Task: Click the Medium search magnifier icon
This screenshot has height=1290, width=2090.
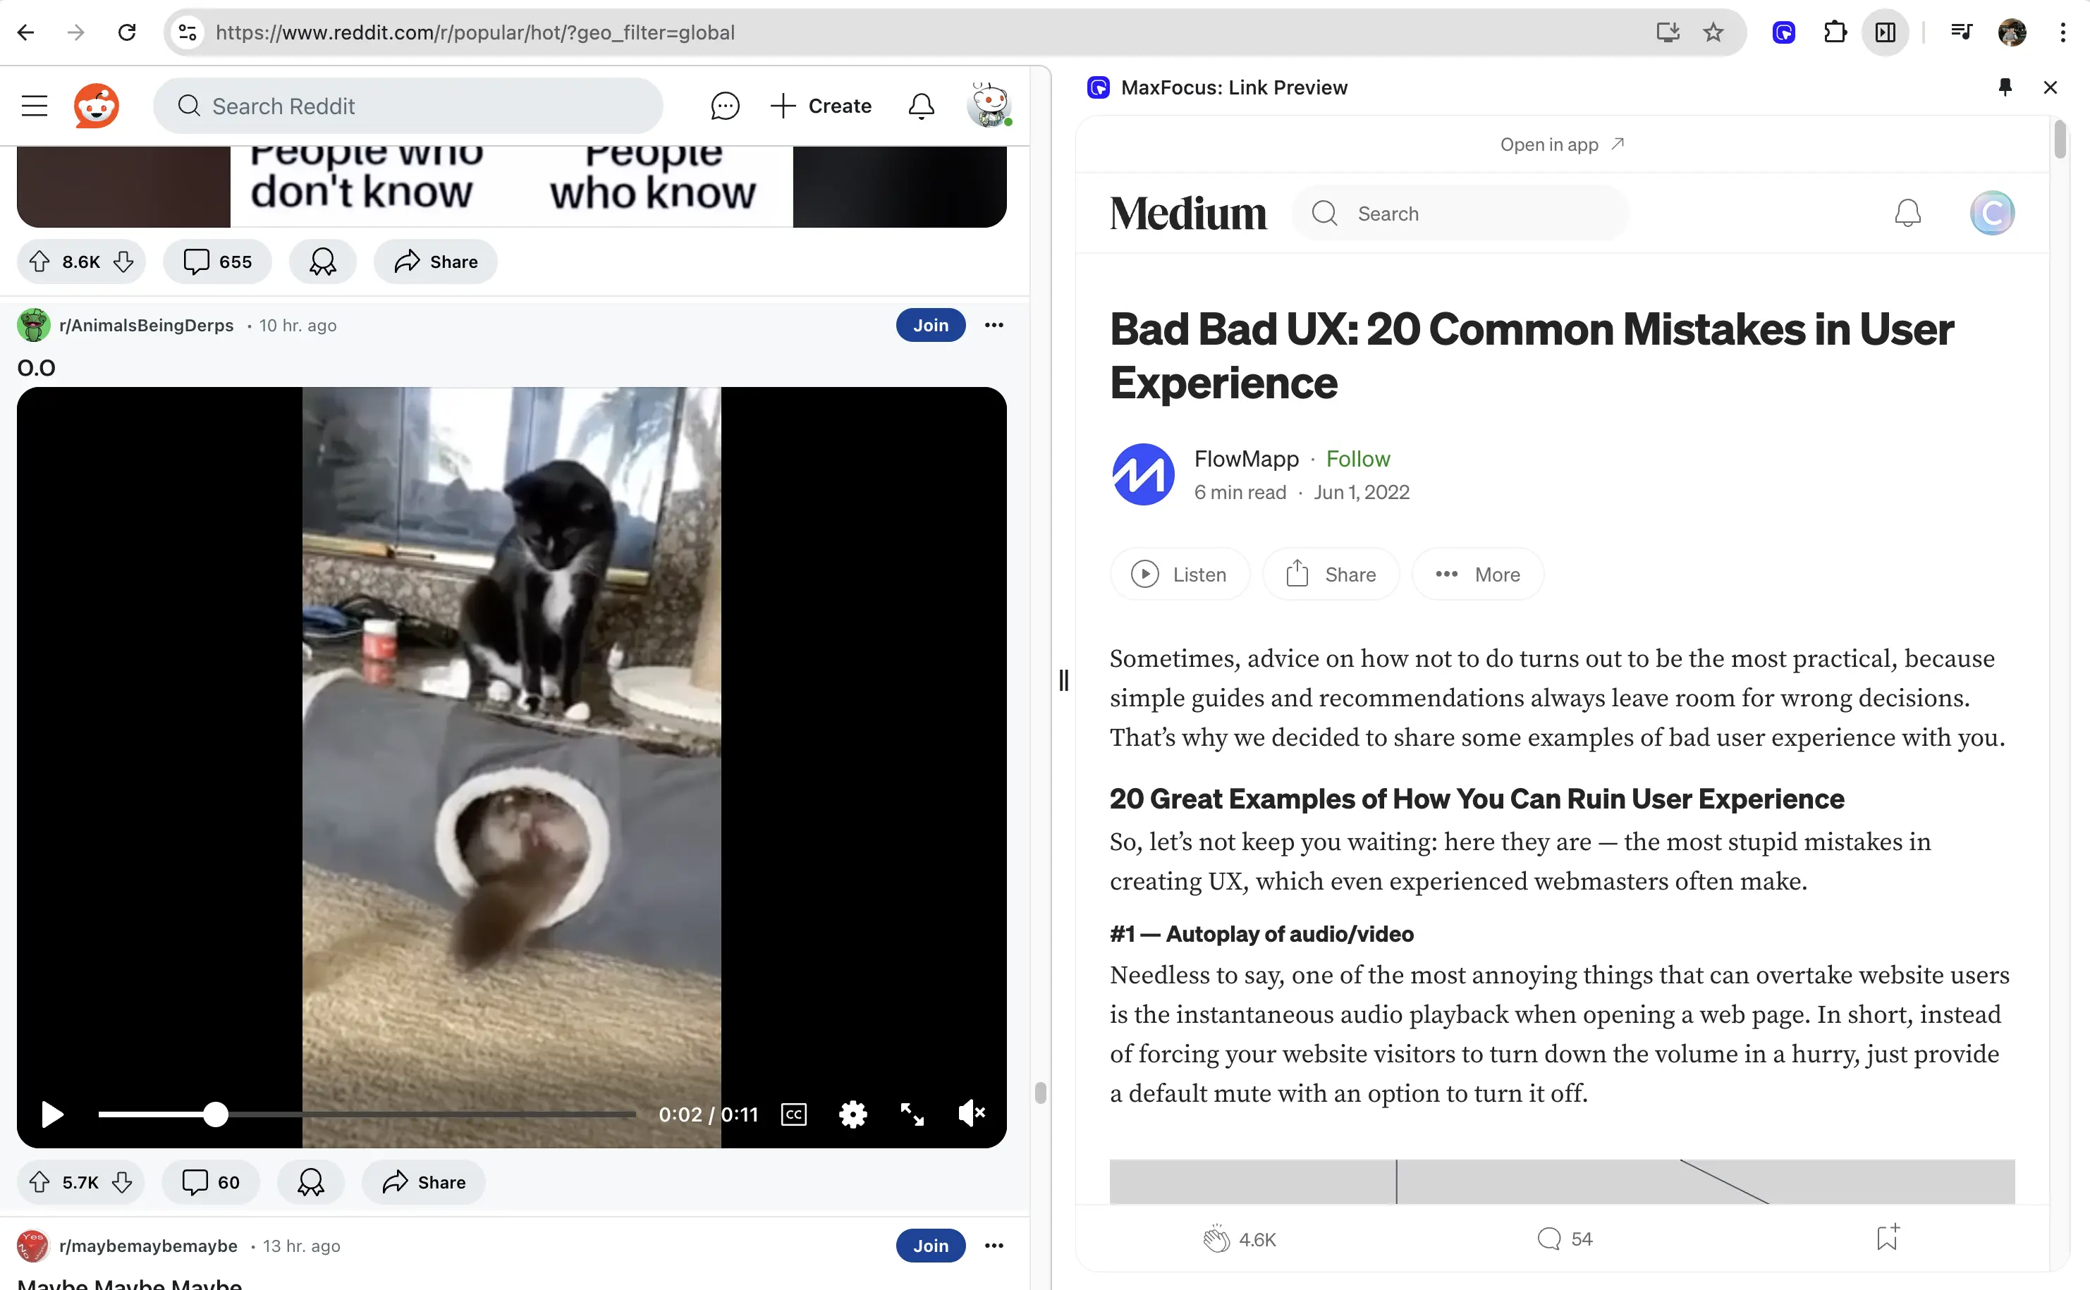Action: pos(1324,214)
